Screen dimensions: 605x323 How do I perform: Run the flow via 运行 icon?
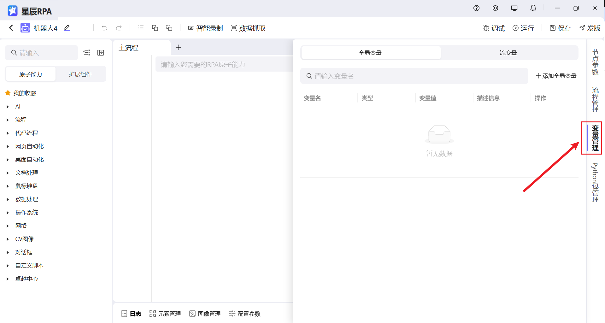click(x=523, y=28)
